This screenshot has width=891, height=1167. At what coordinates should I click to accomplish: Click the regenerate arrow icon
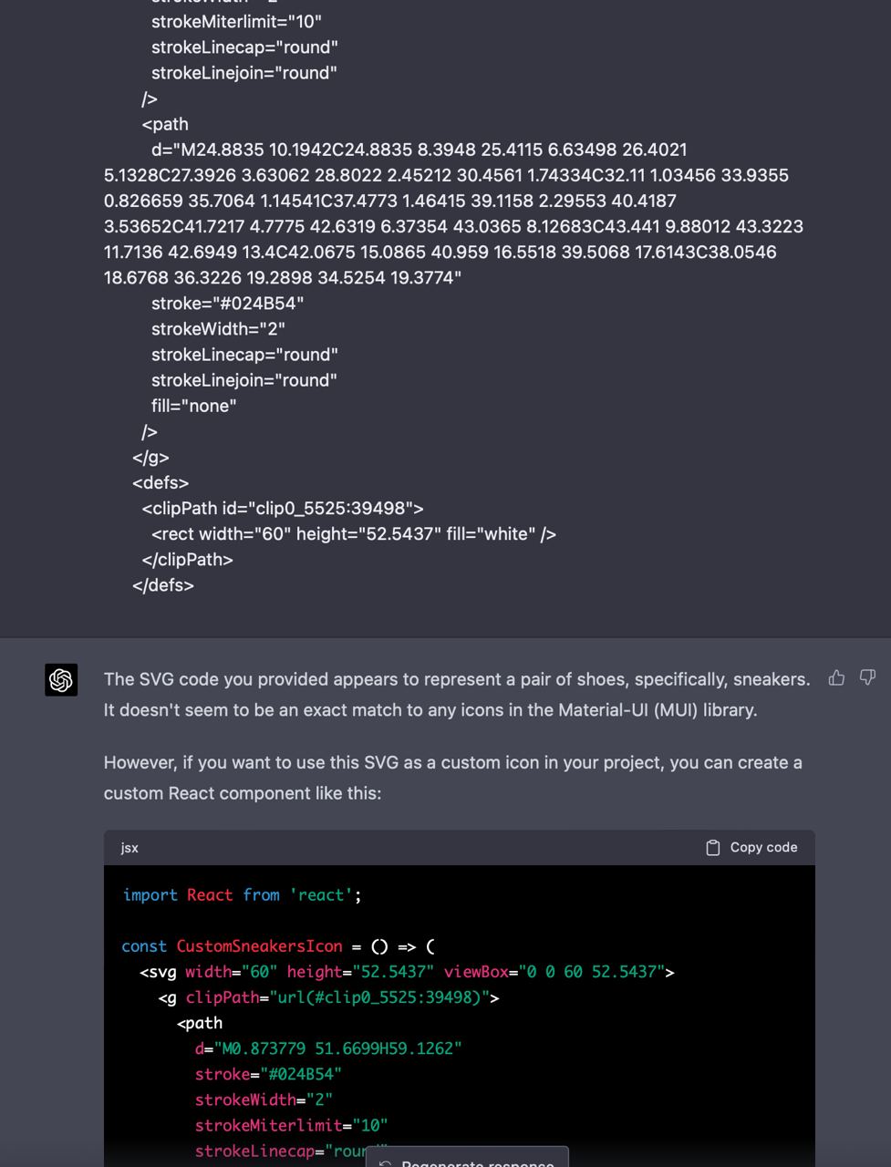[386, 1164]
